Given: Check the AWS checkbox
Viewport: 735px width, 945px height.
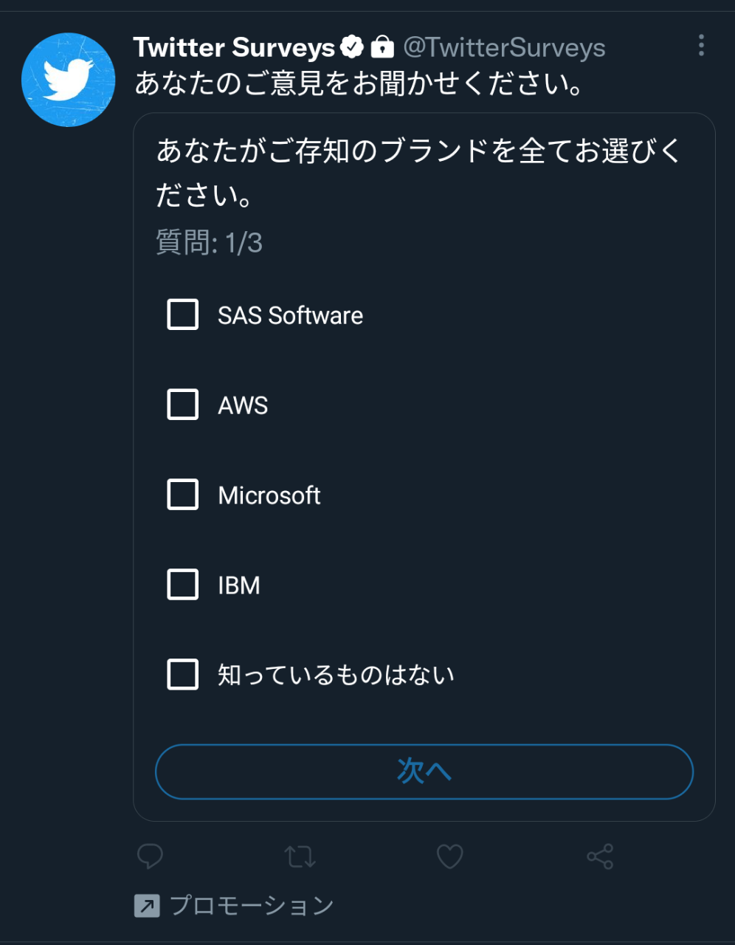Looking at the screenshot, I should click(x=183, y=405).
